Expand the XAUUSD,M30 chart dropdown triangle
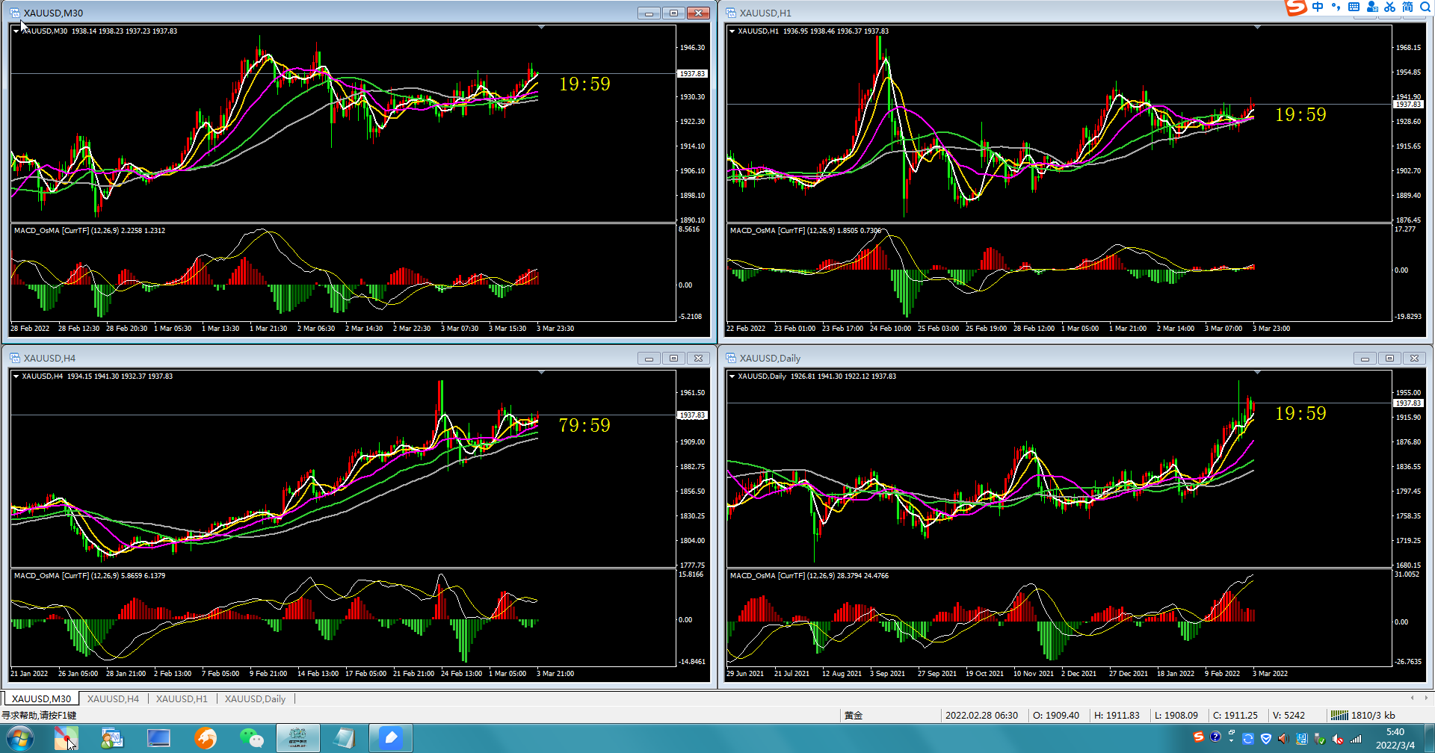 [16, 31]
